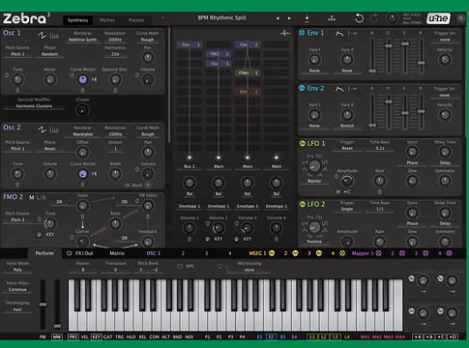469x348 pixels.
Task: Click the Osc 2 Curve Morph purple knob
Action: (x=83, y=174)
